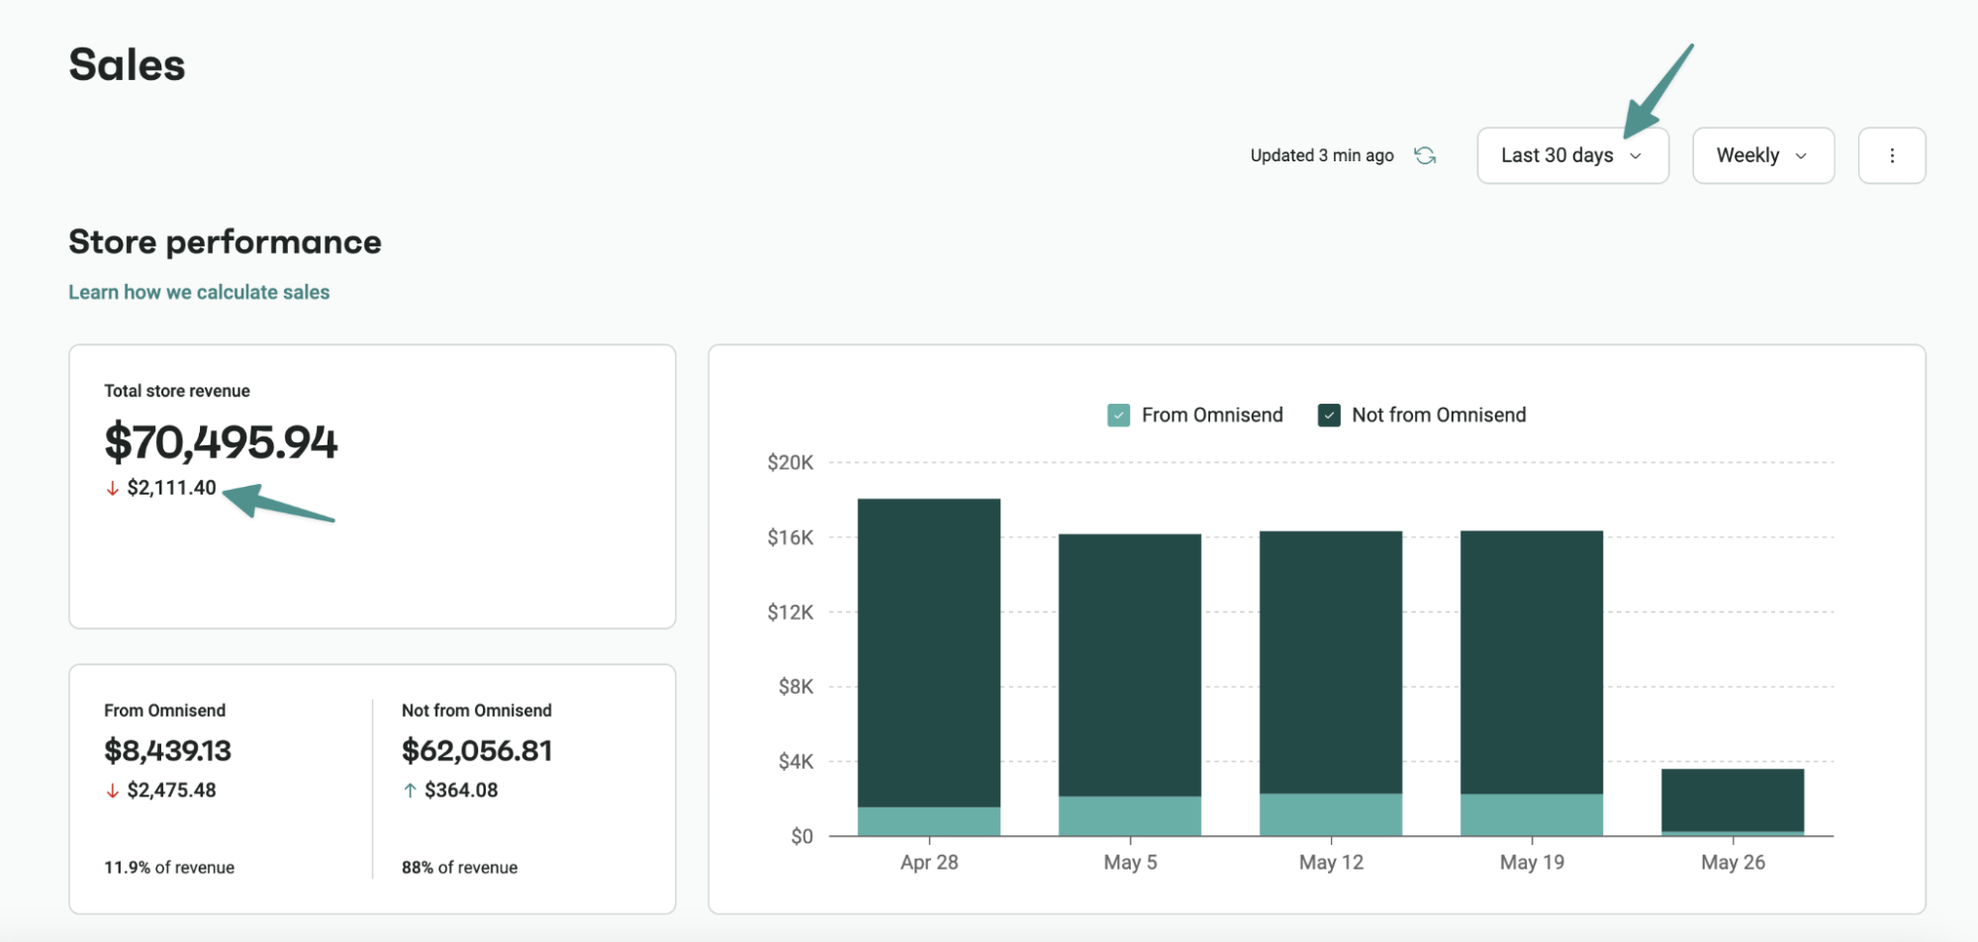Click the Not from Omnisend figure $62,056.81

pyautogui.click(x=477, y=751)
